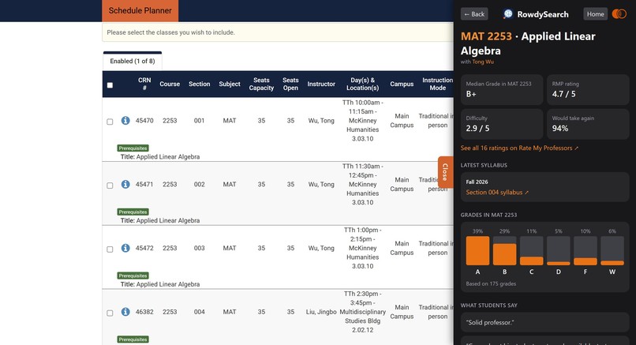This screenshot has width=636, height=345.
Task: Click the Section column header
Action: tap(199, 84)
